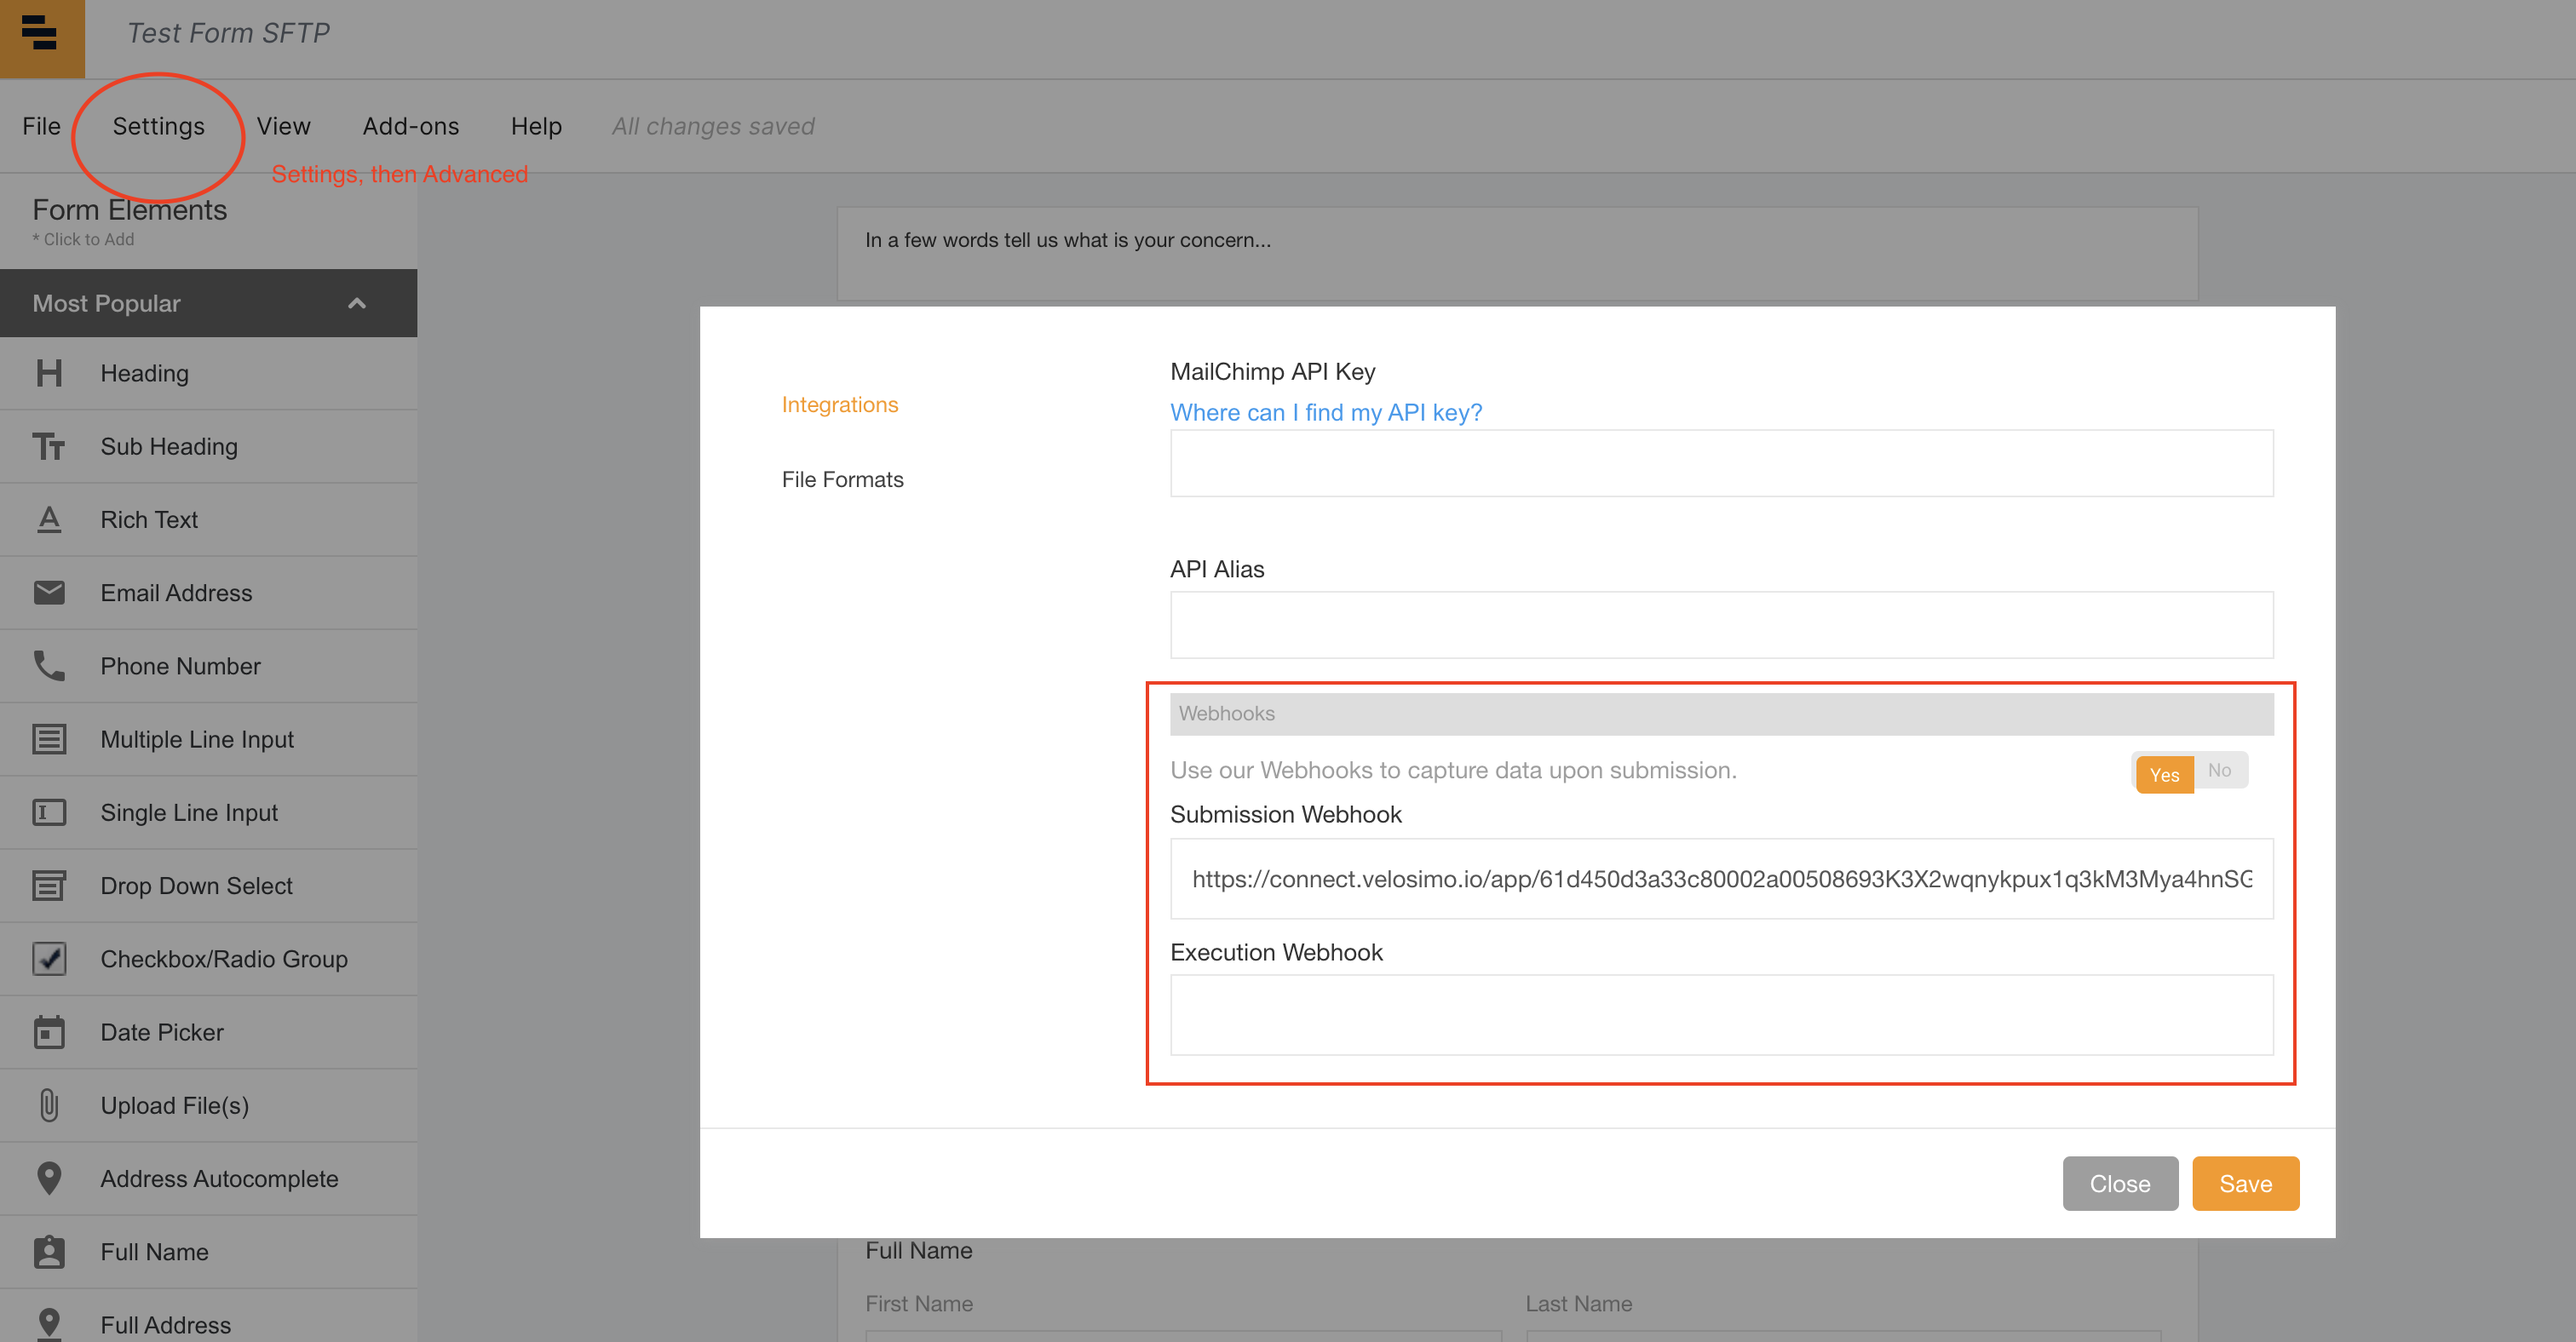Image resolution: width=2576 pixels, height=1342 pixels.
Task: Switch to File Formats tab
Action: (842, 479)
